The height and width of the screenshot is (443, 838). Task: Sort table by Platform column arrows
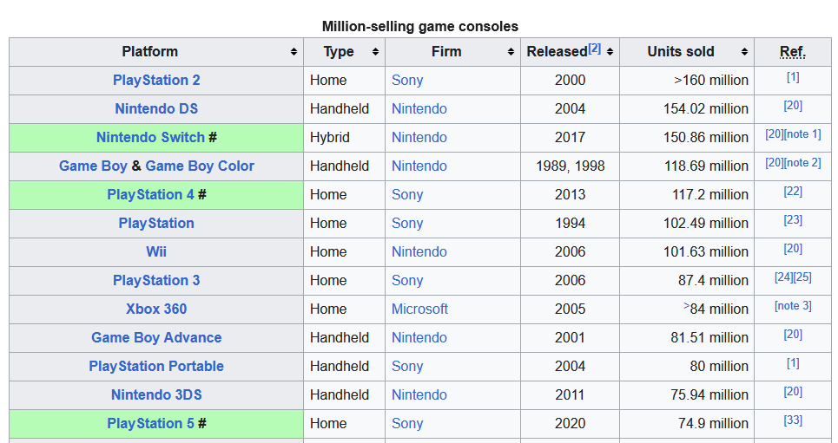294,52
